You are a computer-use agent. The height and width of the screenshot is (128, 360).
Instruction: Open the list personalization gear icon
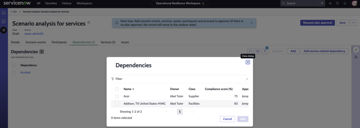[x=258, y=51]
